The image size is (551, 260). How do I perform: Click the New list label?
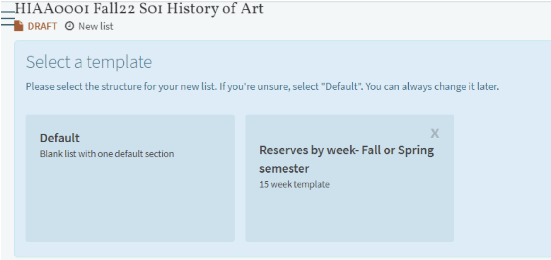coord(95,26)
